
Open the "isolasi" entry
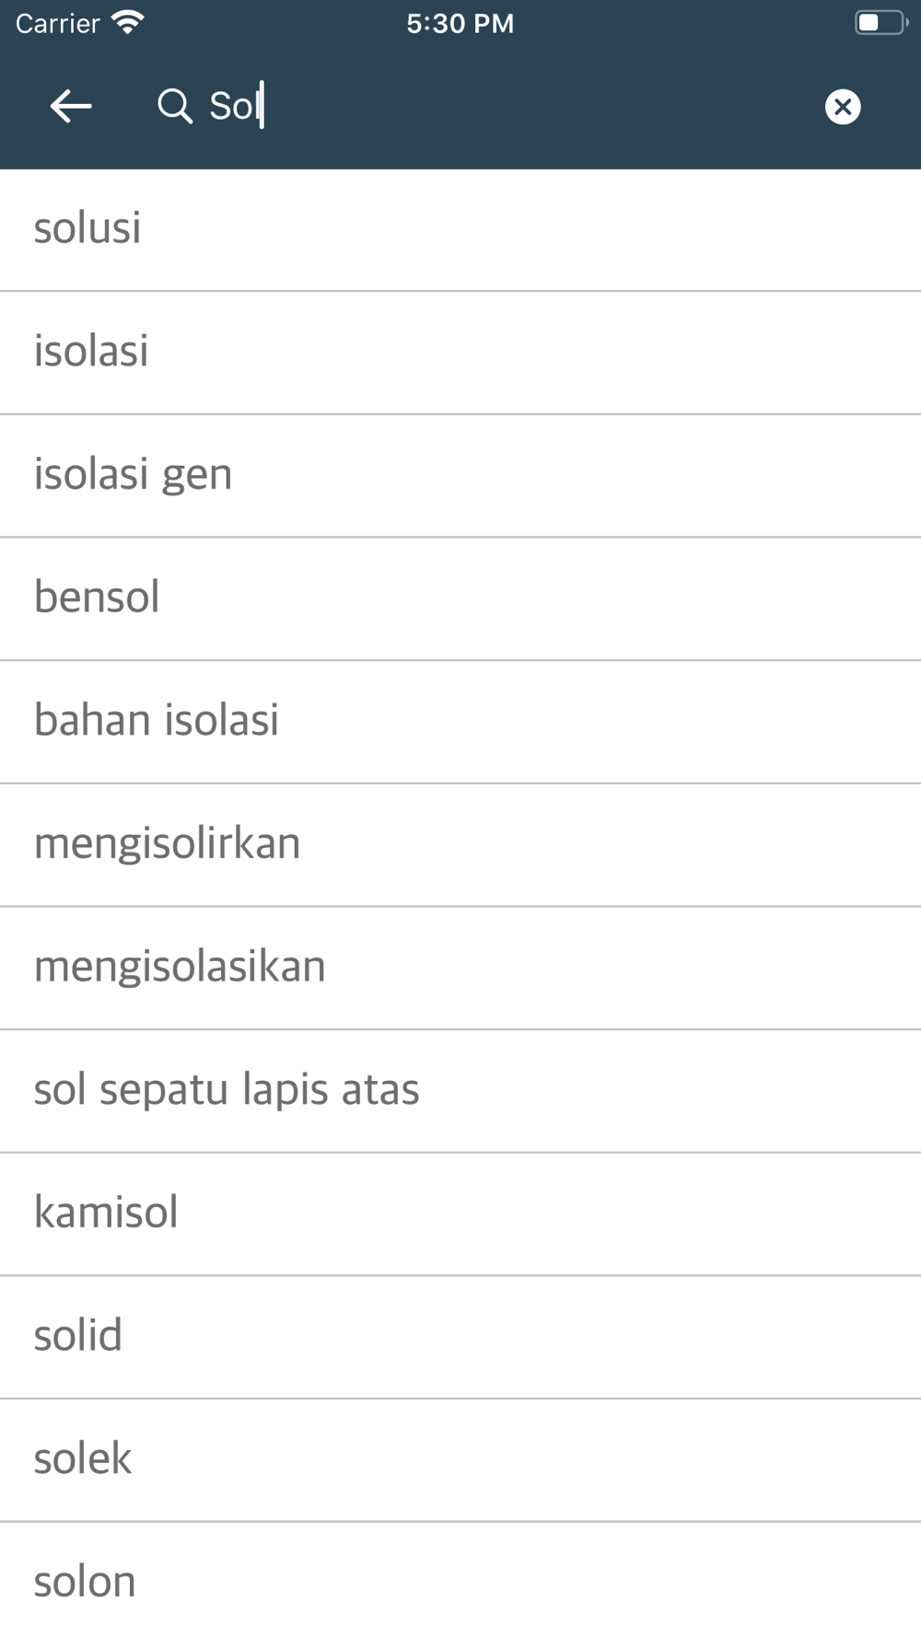tap(460, 353)
